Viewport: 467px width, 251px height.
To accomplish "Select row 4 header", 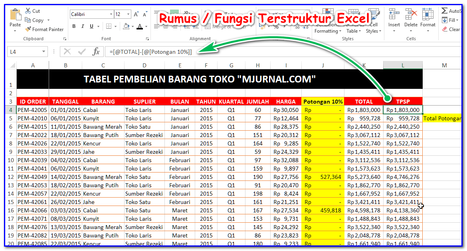I will point(11,110).
